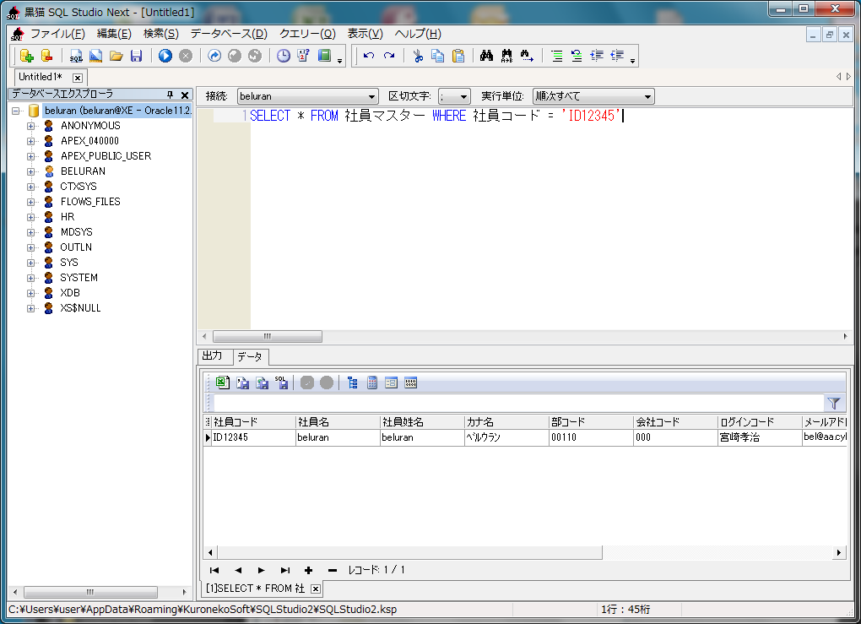This screenshot has width=861, height=624.
Task: Export results to Excel via the grid toolbar
Action: (222, 383)
